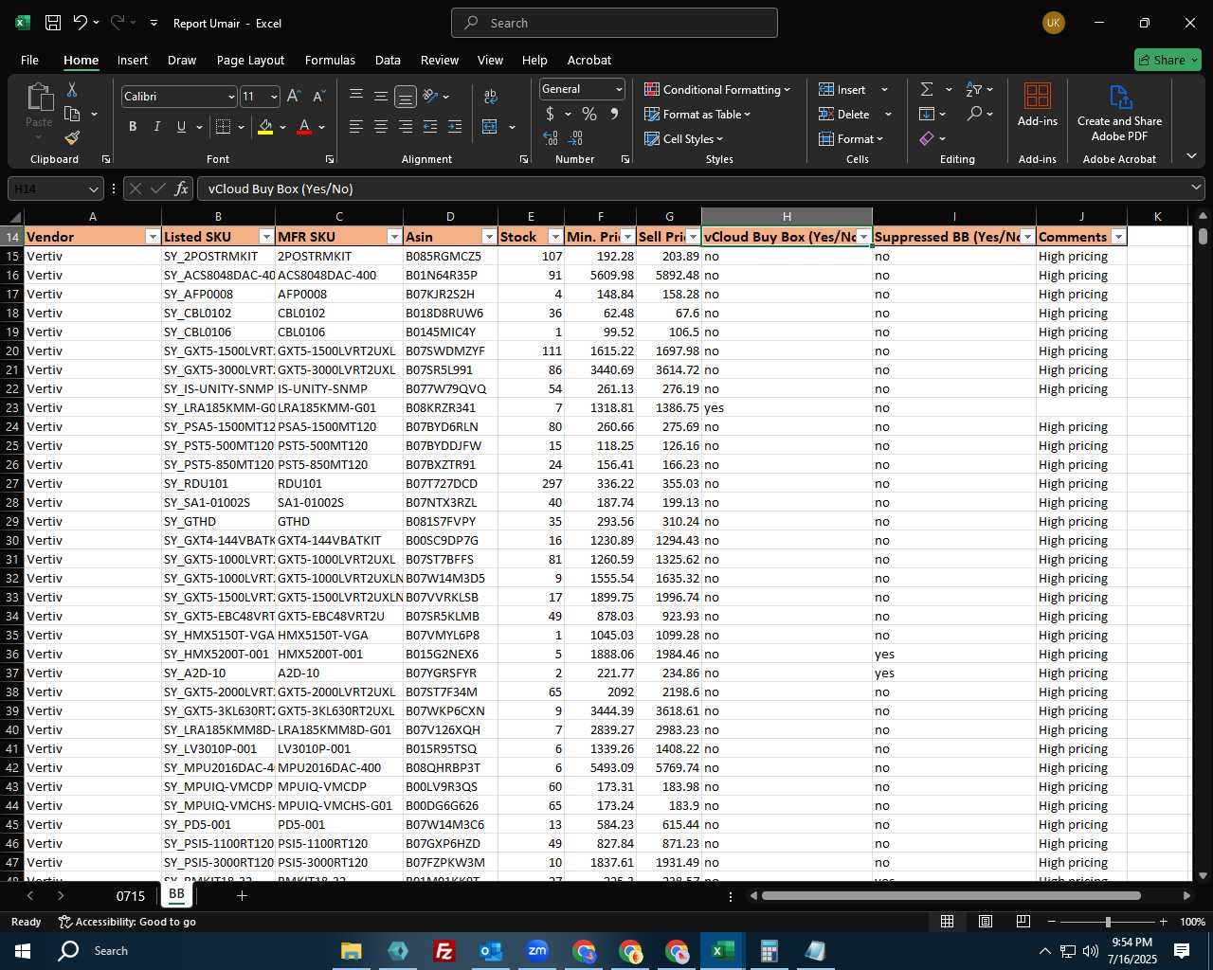Select Normal view in status bar
Screen dimensions: 1213x970
pos(947,922)
